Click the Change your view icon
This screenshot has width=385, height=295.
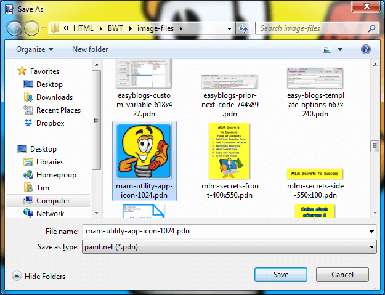pyautogui.click(x=327, y=49)
